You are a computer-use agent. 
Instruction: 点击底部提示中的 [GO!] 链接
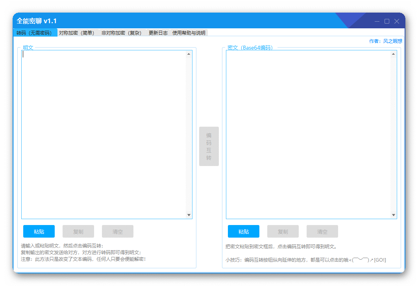point(380,260)
